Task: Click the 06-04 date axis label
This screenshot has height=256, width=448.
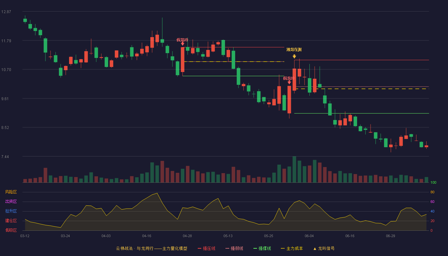Action: coord(309,236)
